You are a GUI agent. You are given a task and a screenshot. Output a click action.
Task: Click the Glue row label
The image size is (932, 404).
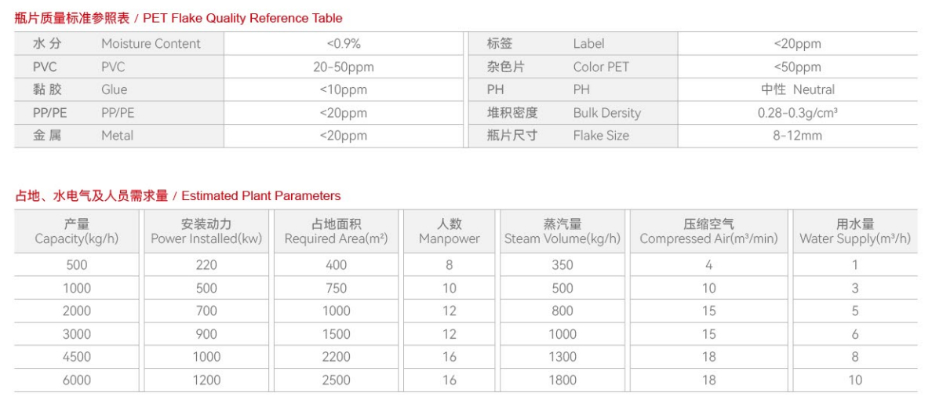(x=114, y=89)
